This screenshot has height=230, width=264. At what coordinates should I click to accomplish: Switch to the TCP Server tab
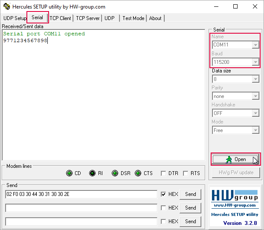[88, 18]
